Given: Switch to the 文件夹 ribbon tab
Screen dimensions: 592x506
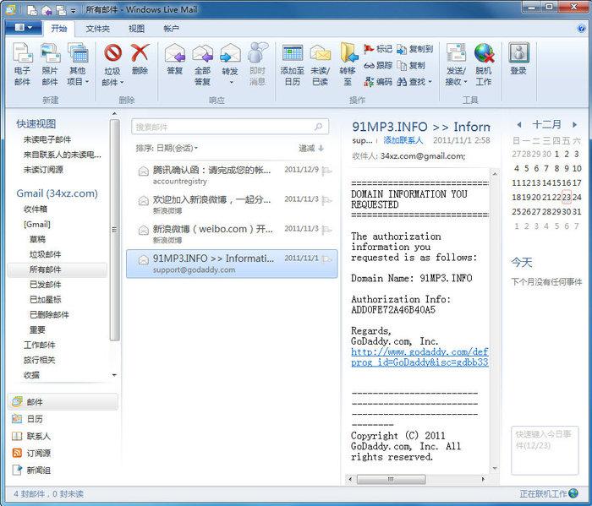Looking at the screenshot, I should coord(97,28).
